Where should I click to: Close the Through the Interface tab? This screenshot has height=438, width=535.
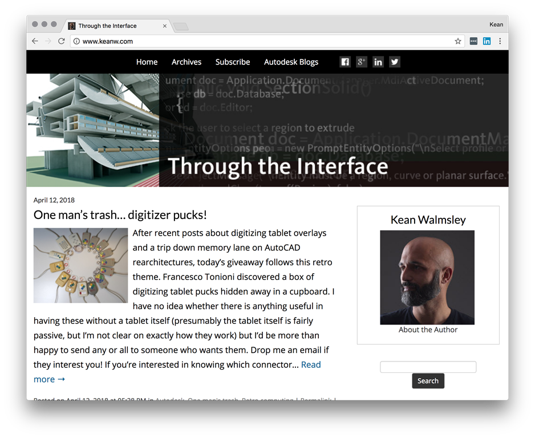165,26
